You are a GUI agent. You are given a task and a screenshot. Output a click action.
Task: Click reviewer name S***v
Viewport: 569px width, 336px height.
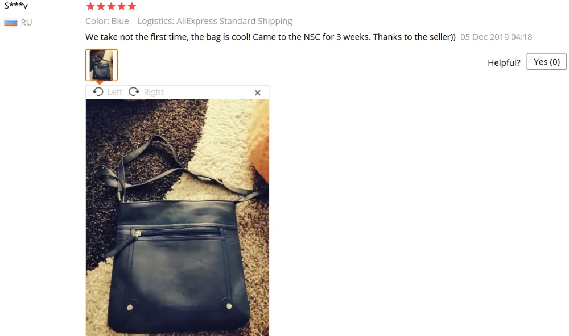(x=16, y=6)
